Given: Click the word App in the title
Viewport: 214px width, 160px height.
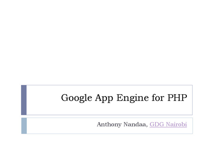Looking at the screenshot, I should pos(104,98).
